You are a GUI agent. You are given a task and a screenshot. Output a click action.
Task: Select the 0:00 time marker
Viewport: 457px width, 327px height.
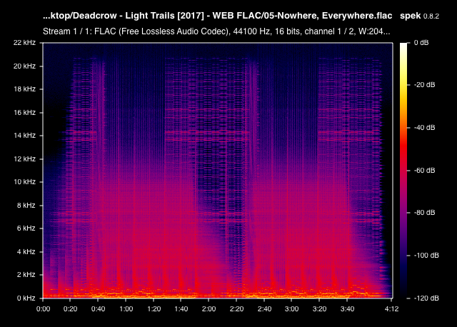pos(43,309)
